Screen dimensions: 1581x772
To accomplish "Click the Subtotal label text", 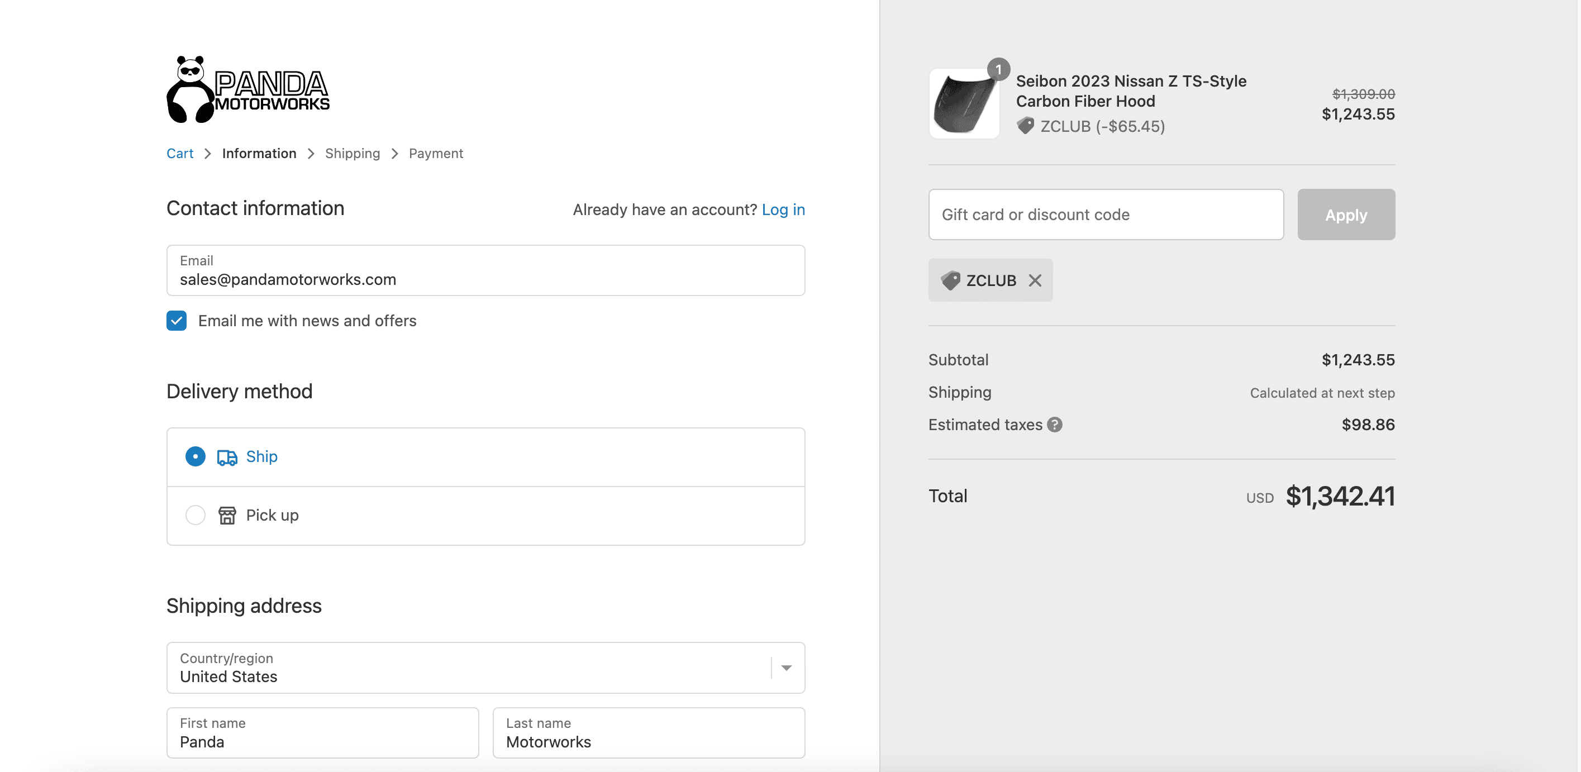I will [x=958, y=360].
